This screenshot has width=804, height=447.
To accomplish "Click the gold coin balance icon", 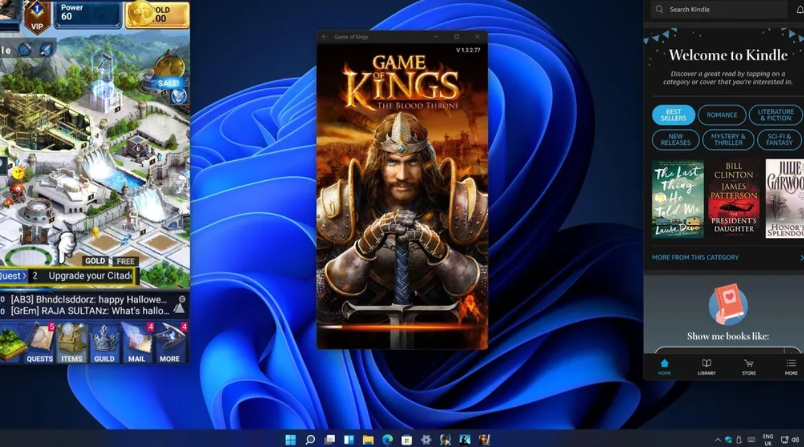I will coord(141,13).
